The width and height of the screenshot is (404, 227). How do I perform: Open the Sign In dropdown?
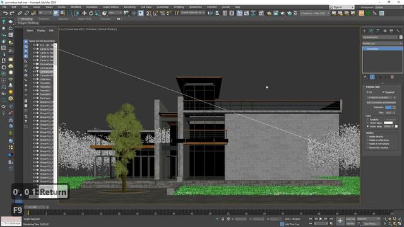click(x=342, y=7)
